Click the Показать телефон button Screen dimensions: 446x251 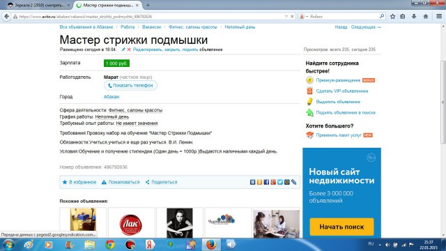click(130, 85)
